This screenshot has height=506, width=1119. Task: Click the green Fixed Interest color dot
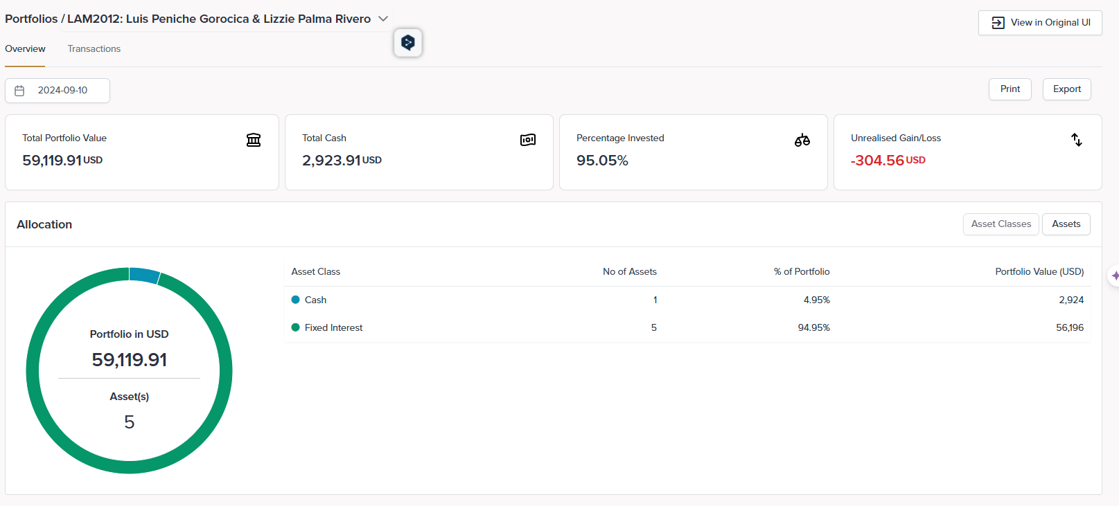pos(295,327)
